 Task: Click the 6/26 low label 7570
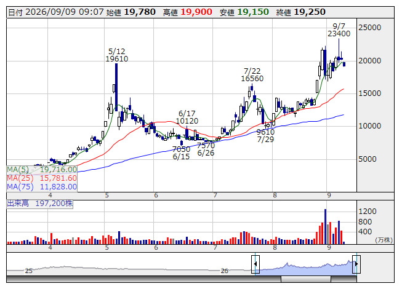click(206, 145)
